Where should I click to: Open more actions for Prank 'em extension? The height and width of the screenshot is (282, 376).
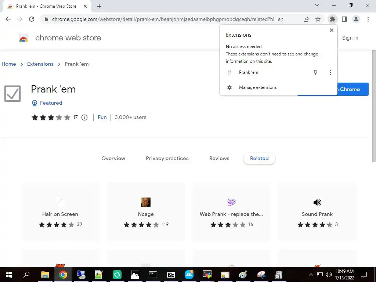(330, 72)
